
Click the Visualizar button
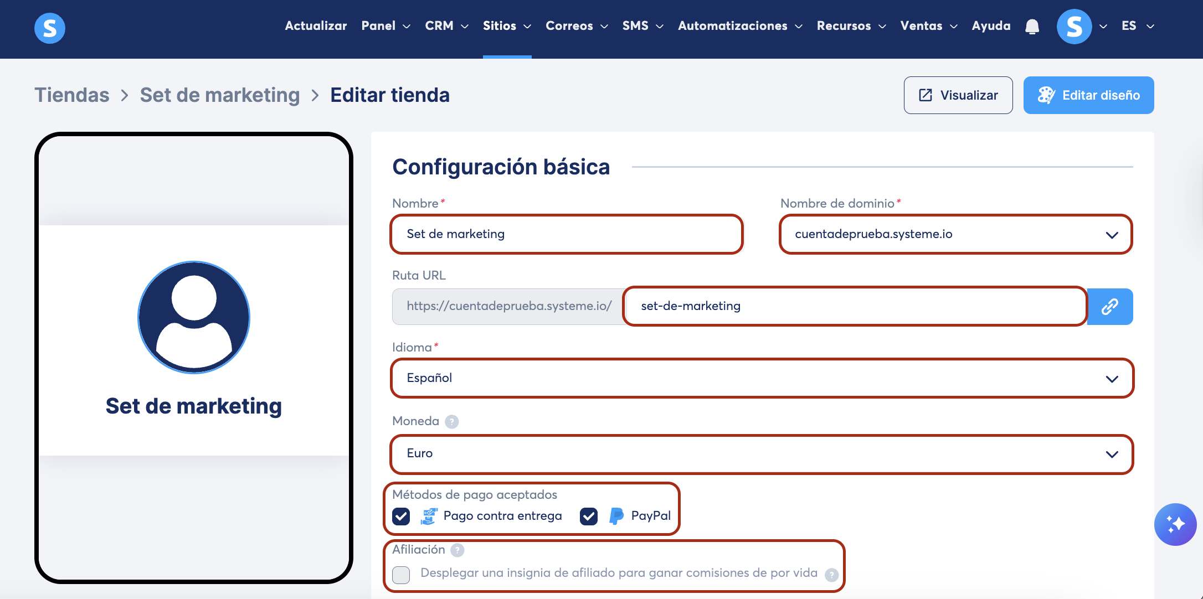(958, 95)
